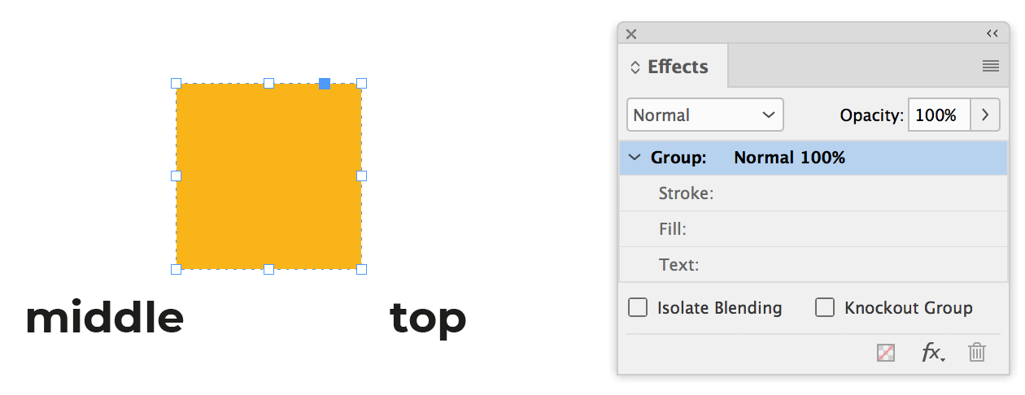Collapse the Group row chevron
1025x395 pixels.
[x=635, y=158]
